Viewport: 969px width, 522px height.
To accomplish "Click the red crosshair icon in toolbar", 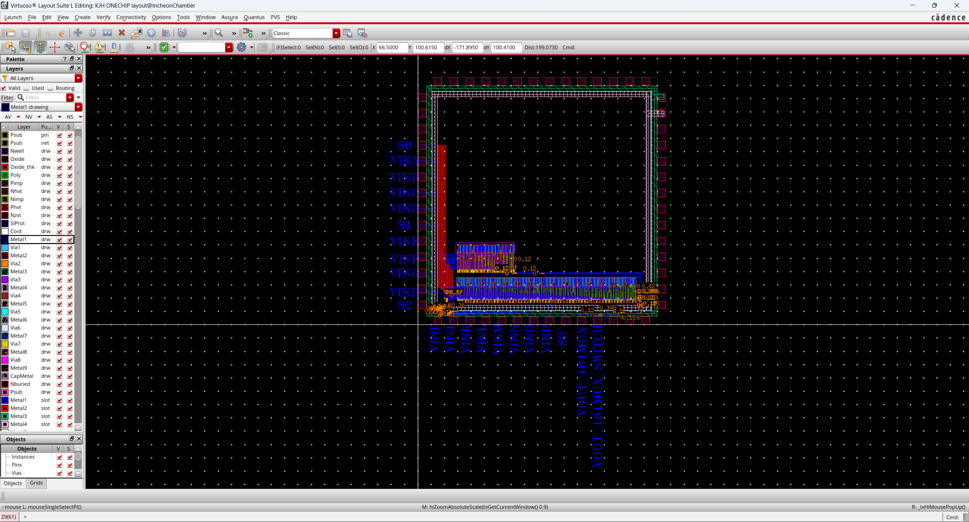I will tap(55, 47).
